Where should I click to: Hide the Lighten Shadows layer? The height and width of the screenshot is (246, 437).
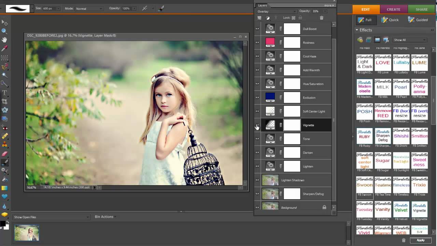point(257,180)
